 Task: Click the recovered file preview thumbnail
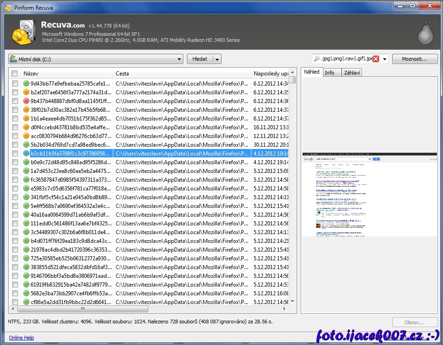coord(369,195)
